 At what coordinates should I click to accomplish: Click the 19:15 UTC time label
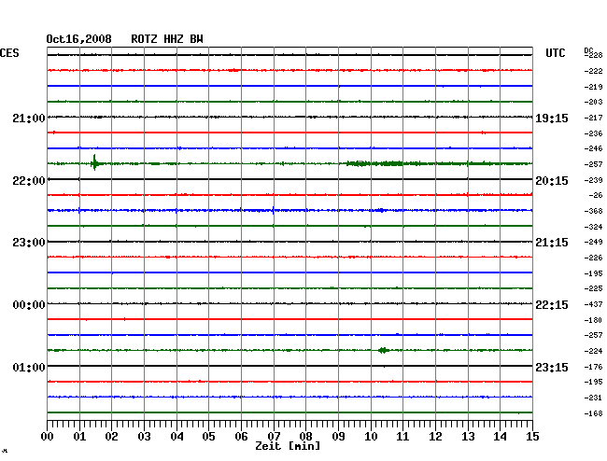point(552,119)
